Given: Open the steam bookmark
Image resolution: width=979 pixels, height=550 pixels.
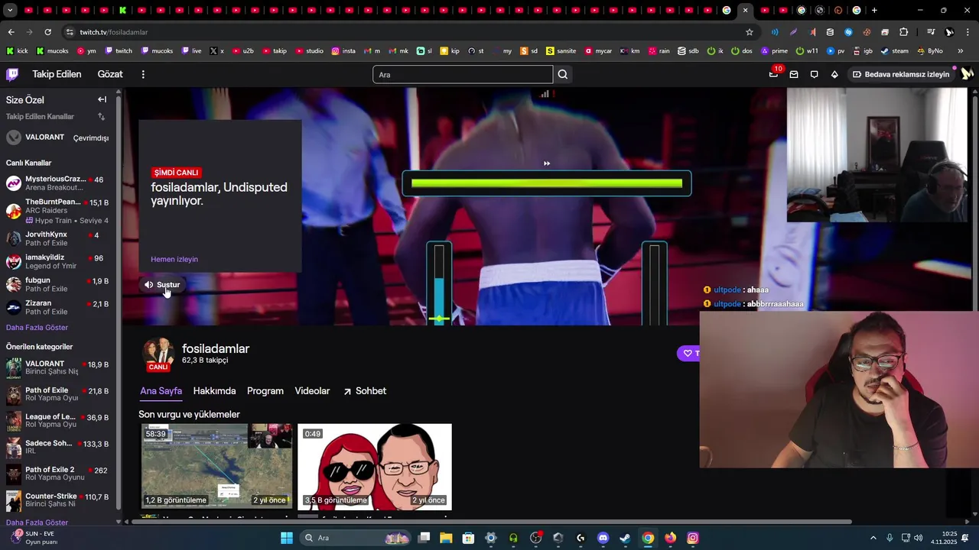Looking at the screenshot, I should pyautogui.click(x=895, y=51).
